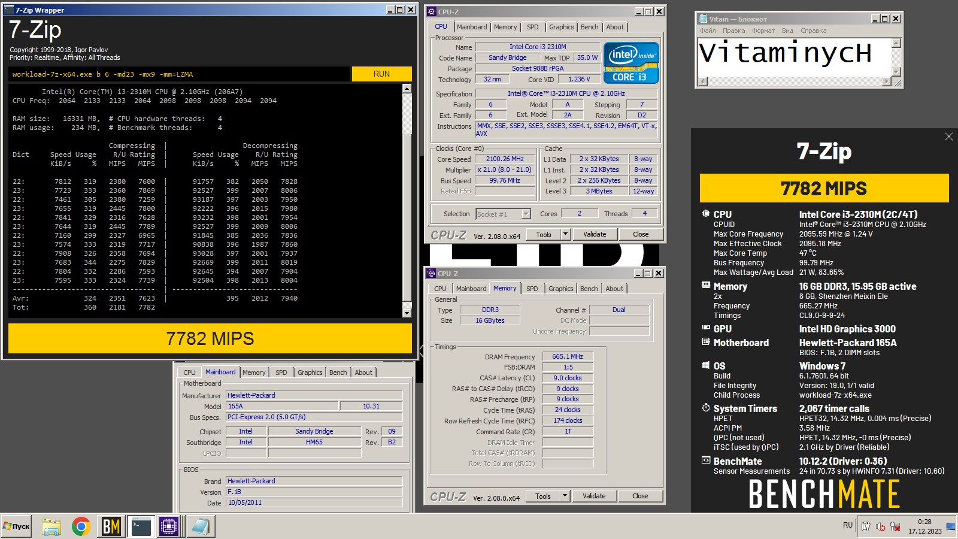Click the Memory section icon in BenchMate panel
Screen dimensions: 958x539
(706, 286)
